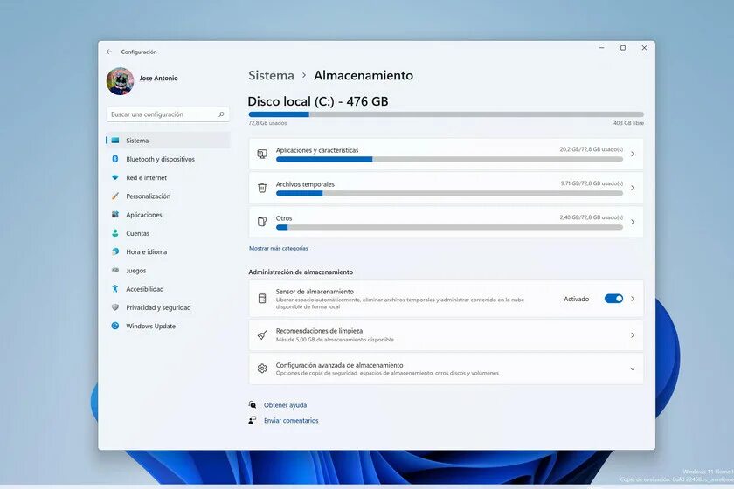This screenshot has width=734, height=489.
Task: Open Sensor de almacenamiento via its chevron
Action: pos(633,299)
